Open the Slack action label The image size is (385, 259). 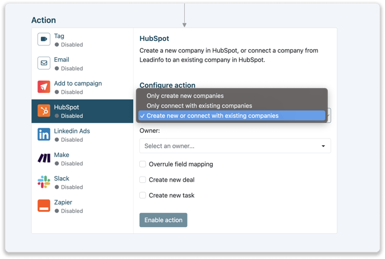point(62,179)
